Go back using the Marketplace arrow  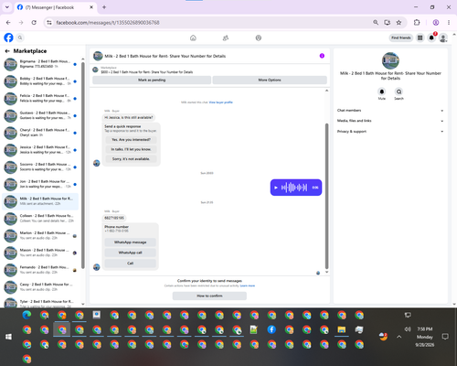(x=7, y=51)
